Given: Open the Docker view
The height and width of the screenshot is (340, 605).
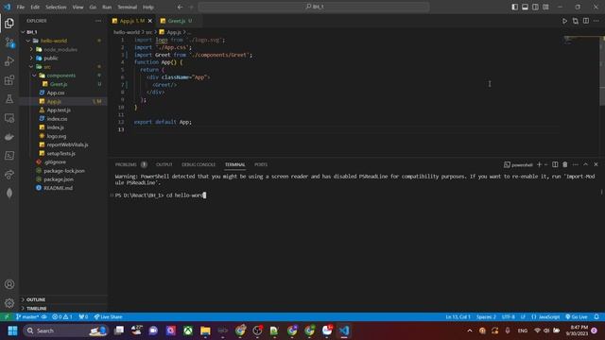Looking at the screenshot, I should [x=9, y=137].
